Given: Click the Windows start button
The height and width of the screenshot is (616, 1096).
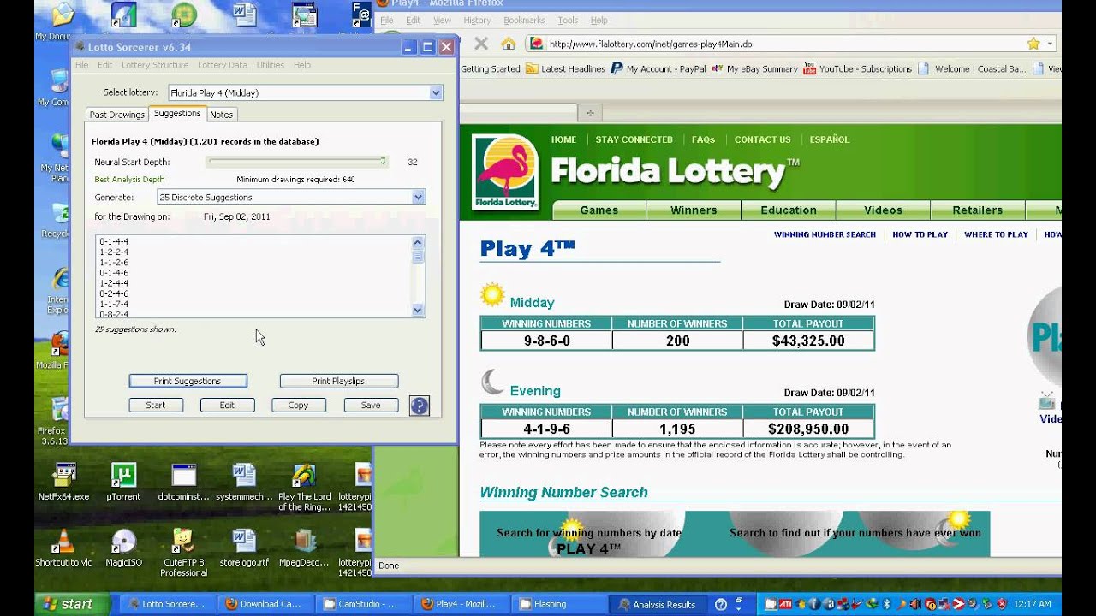Looking at the screenshot, I should (72, 604).
